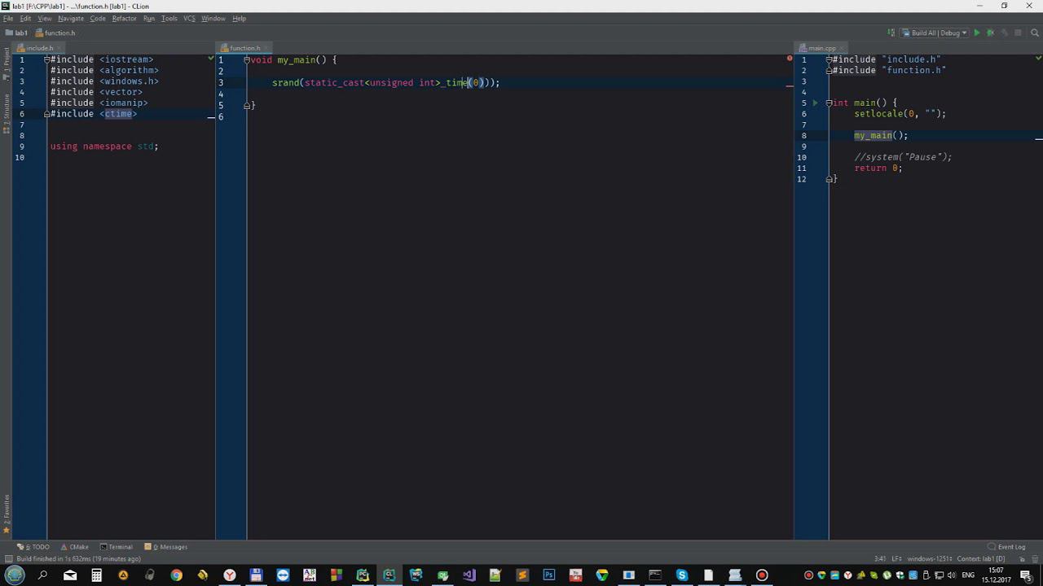1043x586 pixels.
Task: Open Skype from taskbar
Action: coord(682,575)
